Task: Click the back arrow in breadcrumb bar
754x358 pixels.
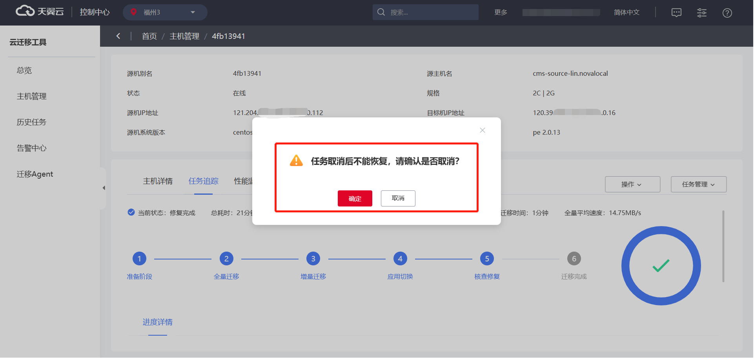Action: (118, 36)
